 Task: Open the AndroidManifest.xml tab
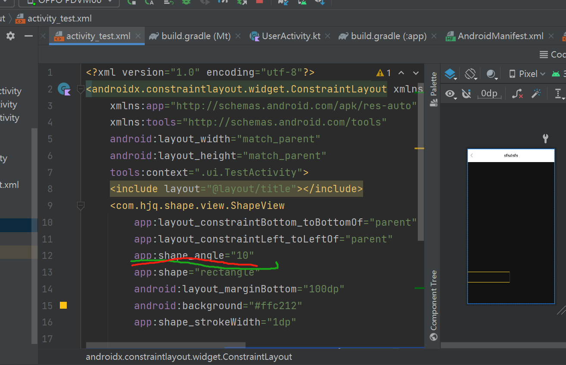pos(500,36)
